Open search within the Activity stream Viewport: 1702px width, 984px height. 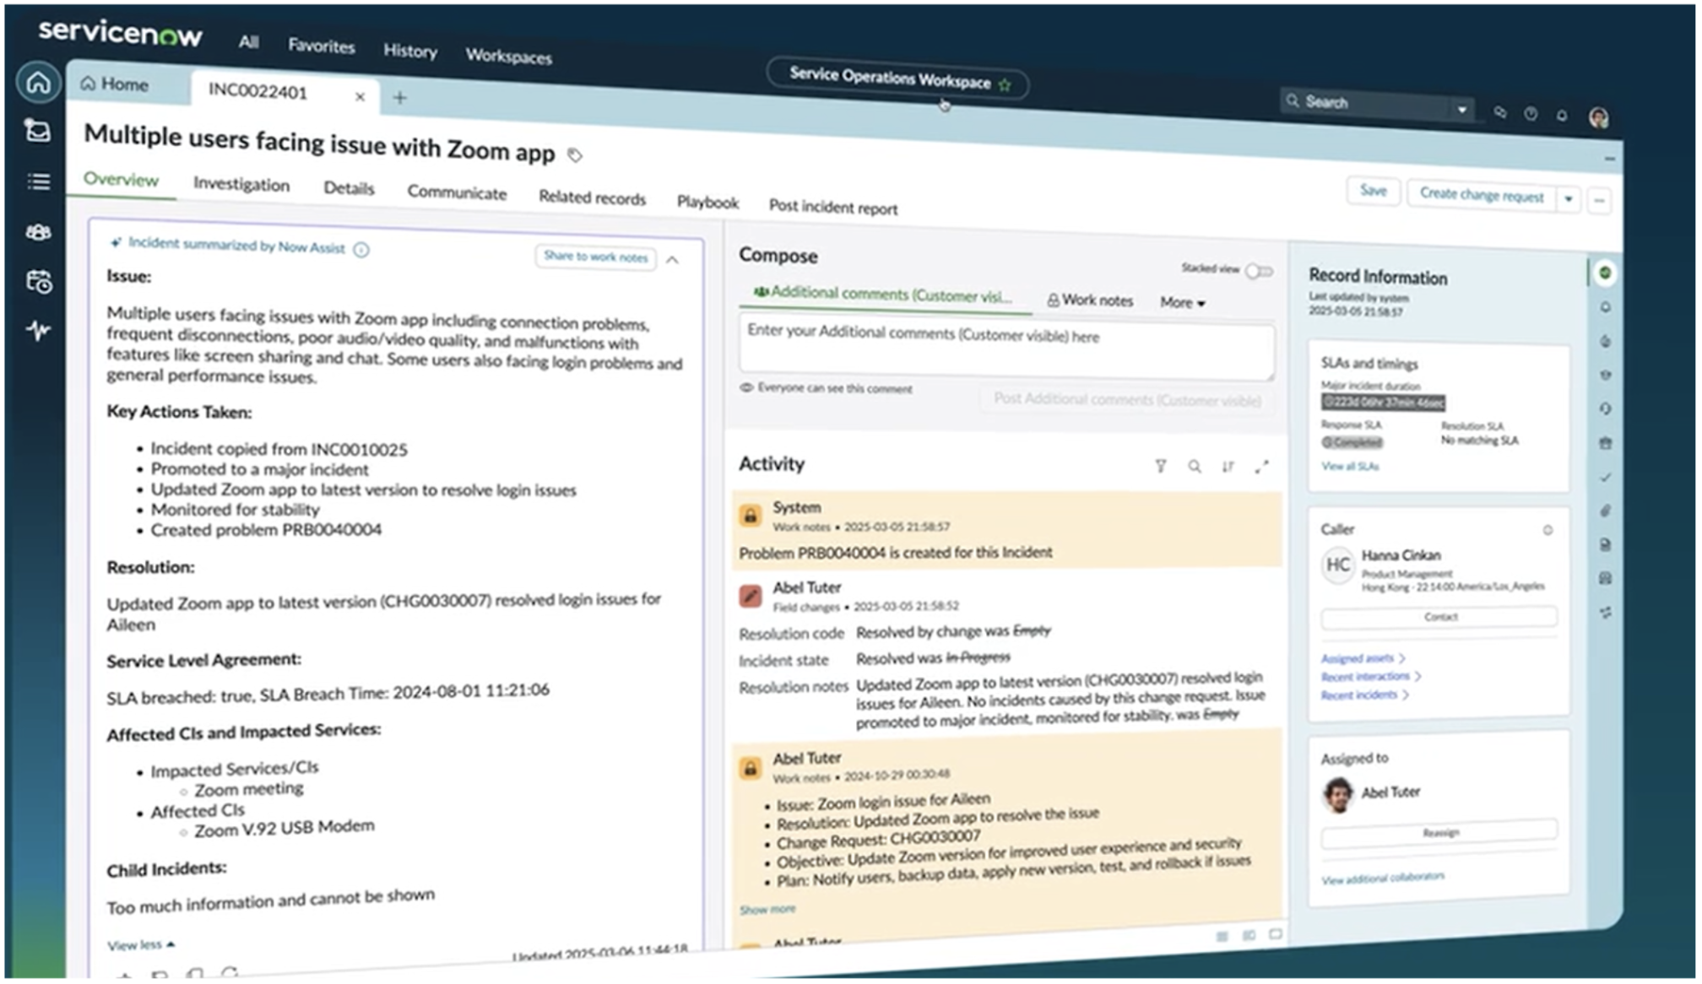tap(1195, 466)
